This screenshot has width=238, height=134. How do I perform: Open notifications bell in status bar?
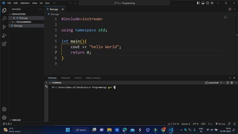pos(235,124)
